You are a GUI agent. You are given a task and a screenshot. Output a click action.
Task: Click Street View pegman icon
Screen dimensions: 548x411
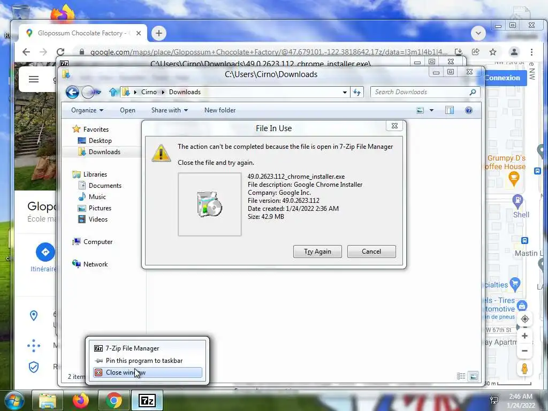[524, 369]
